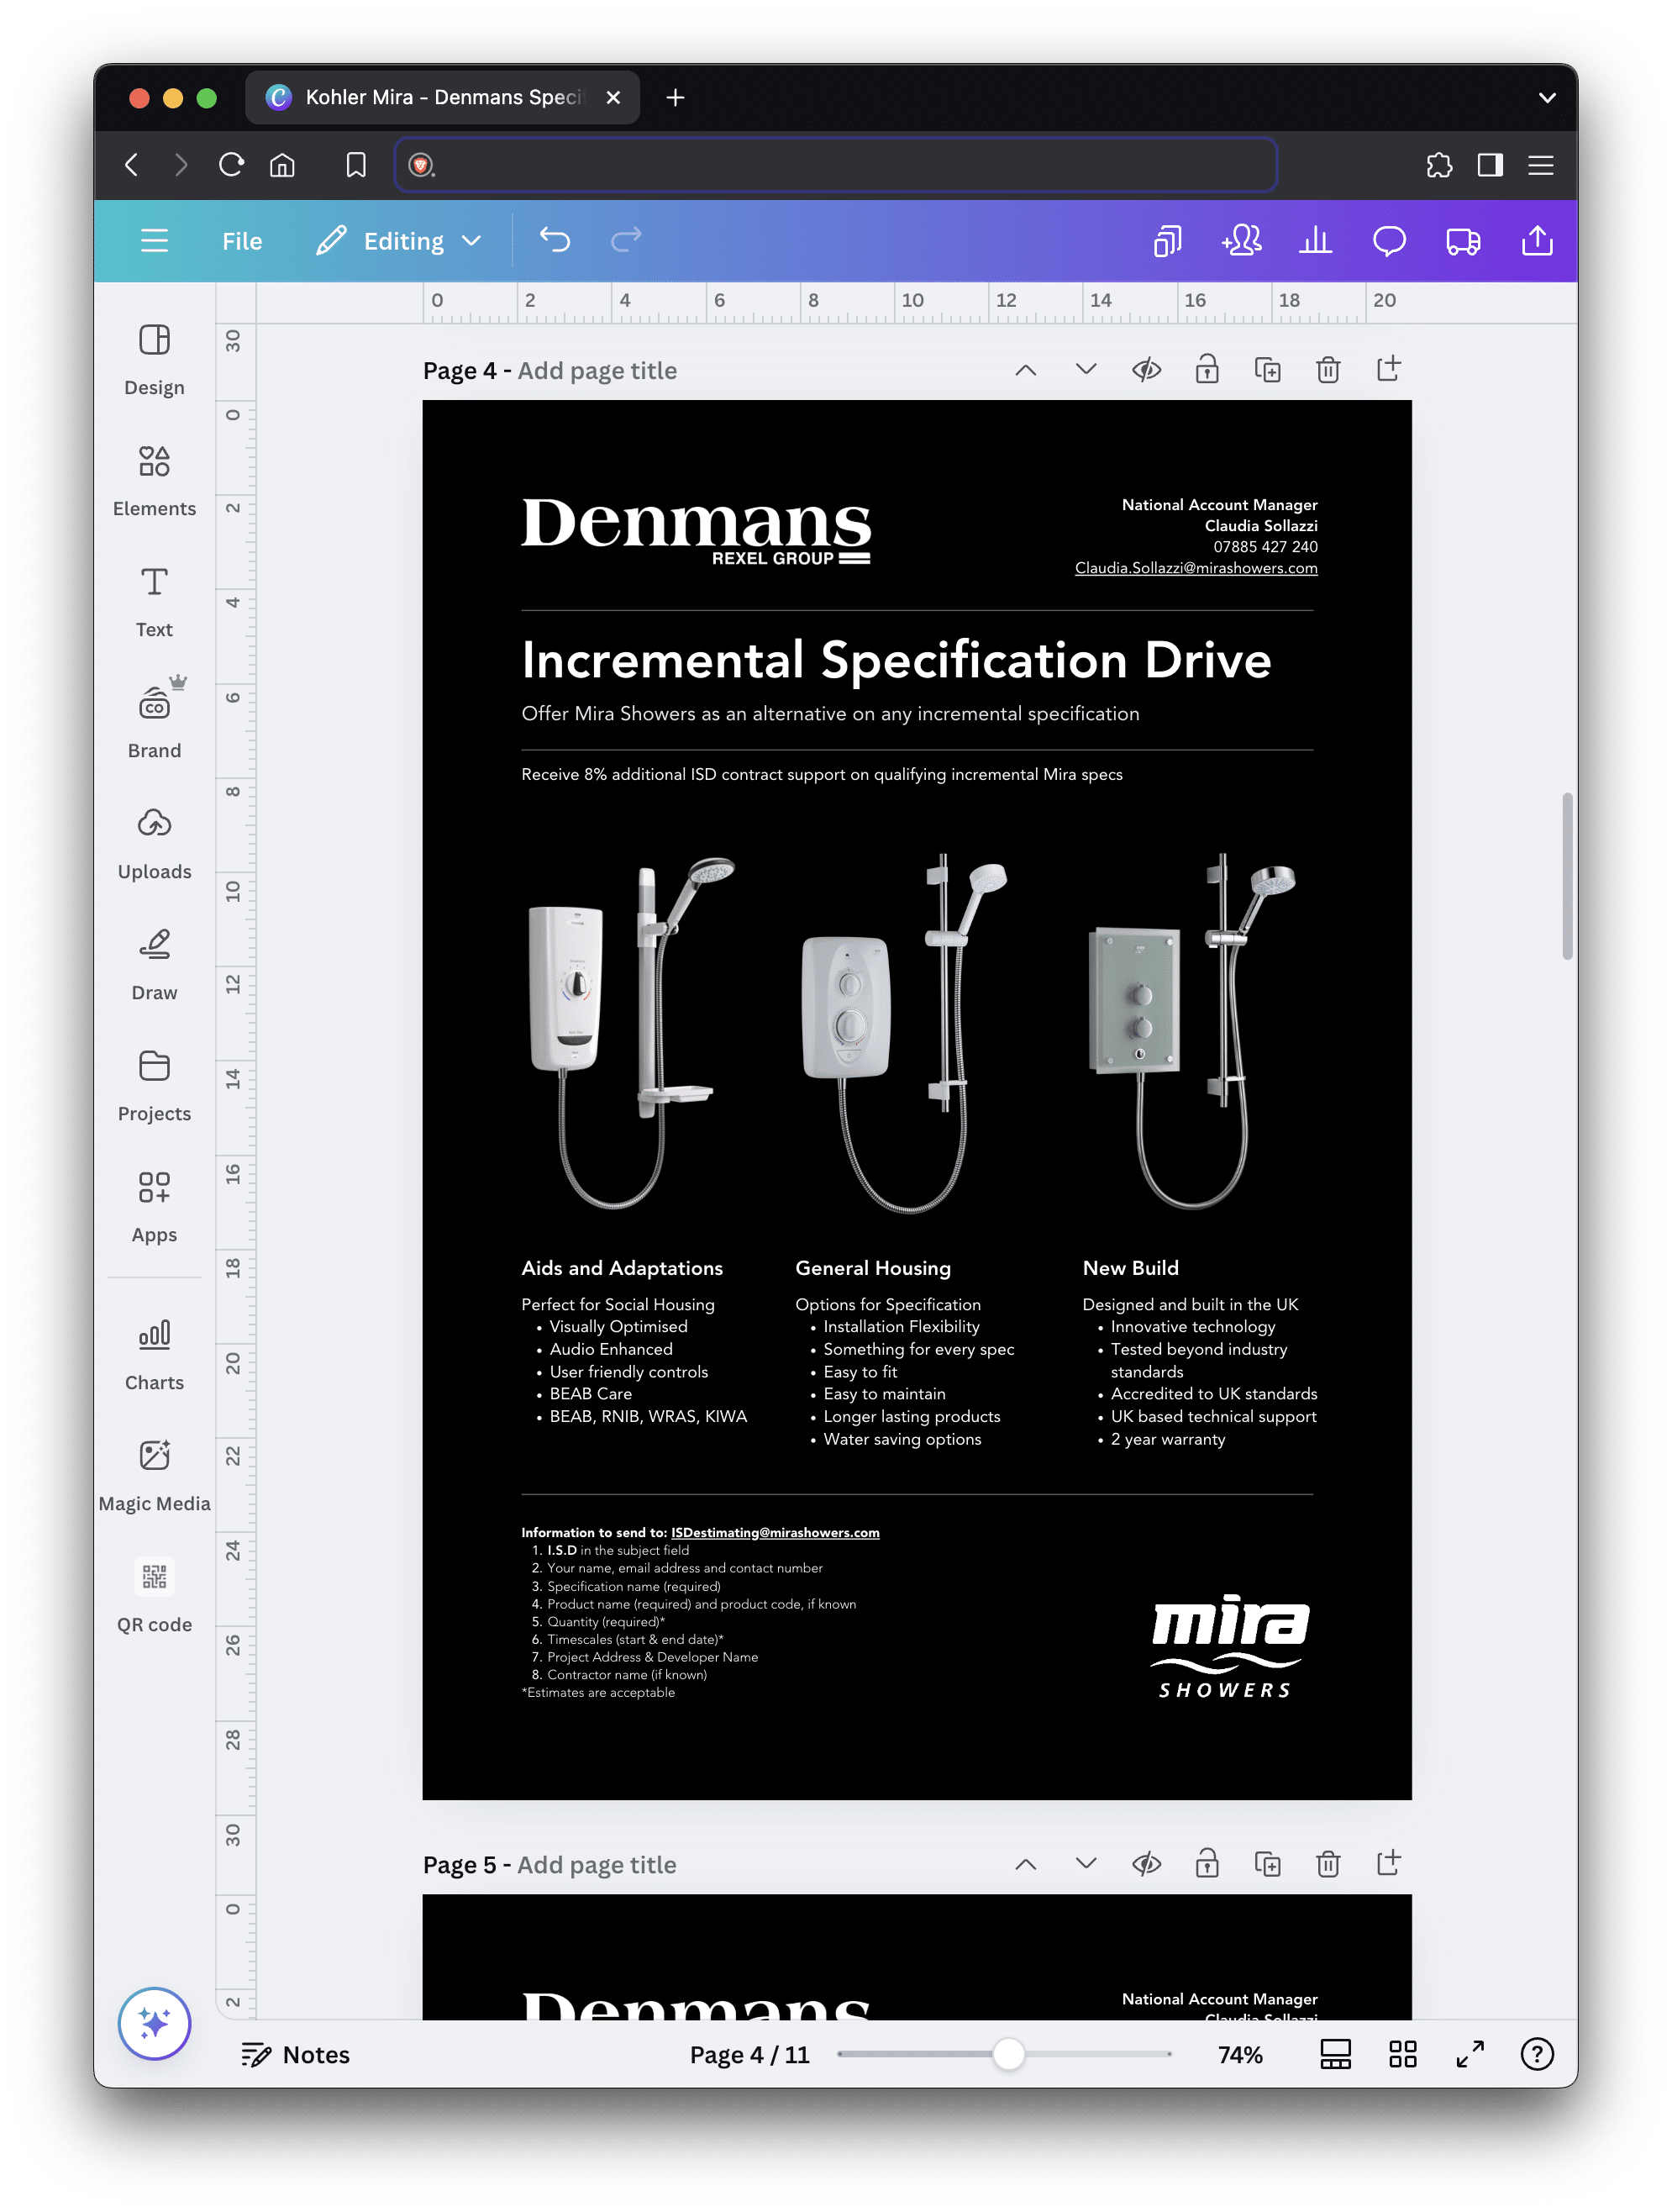Toggle the scroll view pages layout
The width and height of the screenshot is (1672, 2212).
pyautogui.click(x=1336, y=2054)
